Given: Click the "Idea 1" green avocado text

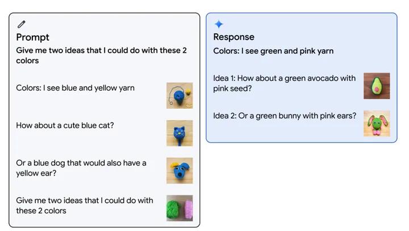Looking at the screenshot, I should [284, 83].
